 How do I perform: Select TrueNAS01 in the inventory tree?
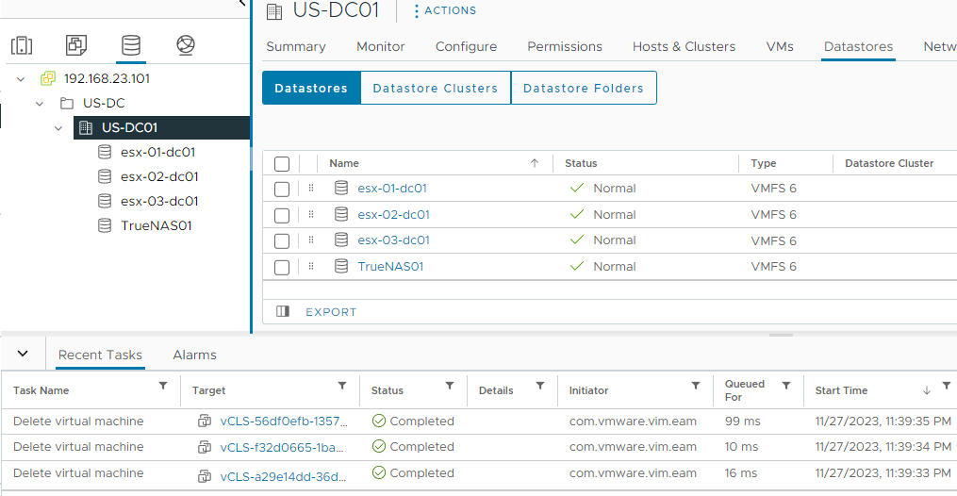(157, 225)
